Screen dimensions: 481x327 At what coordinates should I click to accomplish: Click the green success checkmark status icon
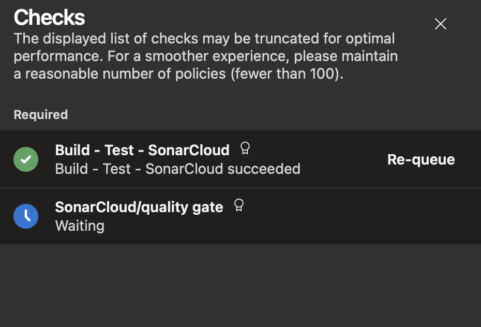pos(26,159)
